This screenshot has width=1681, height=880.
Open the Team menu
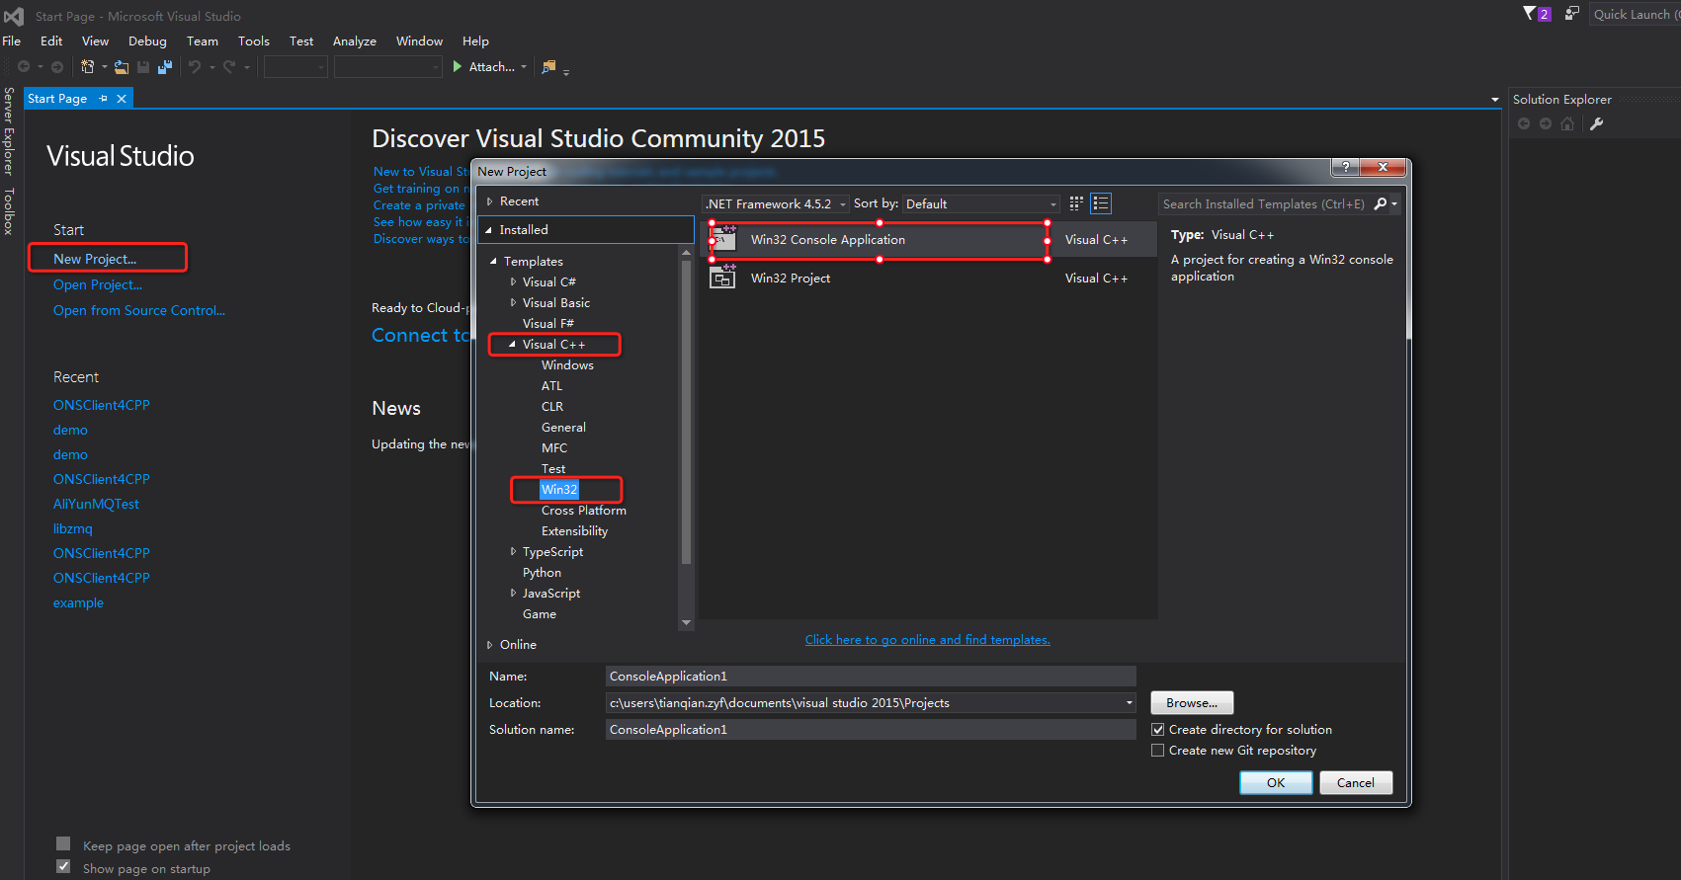(x=203, y=41)
